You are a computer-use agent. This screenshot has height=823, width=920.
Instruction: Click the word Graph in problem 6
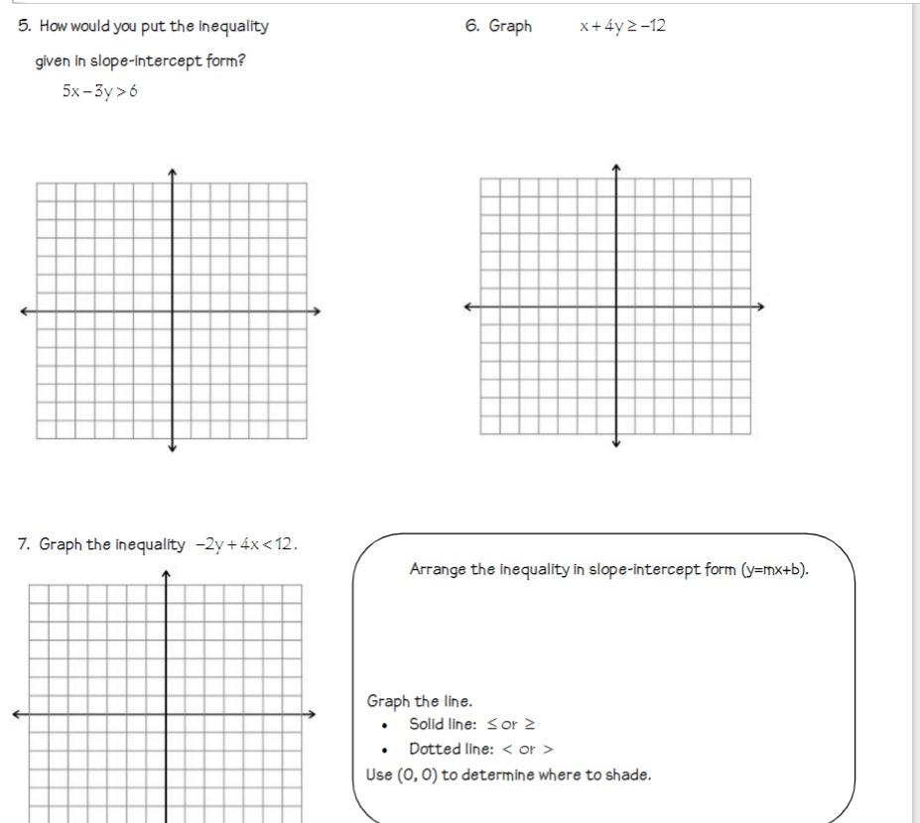click(x=510, y=27)
